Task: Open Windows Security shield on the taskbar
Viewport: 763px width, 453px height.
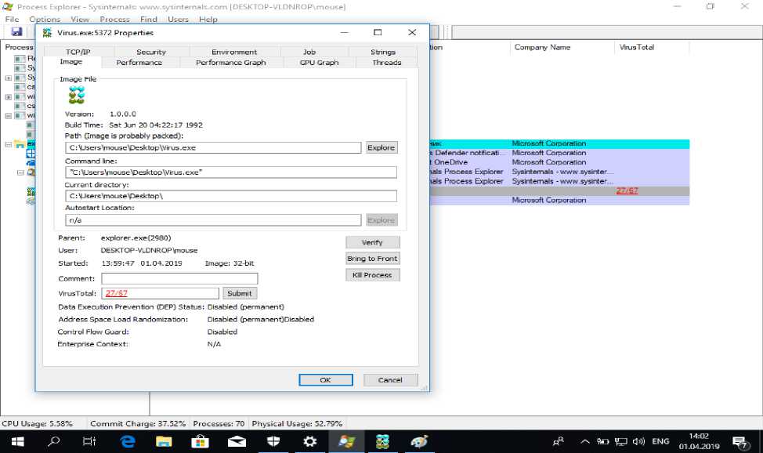Action: click(273, 442)
